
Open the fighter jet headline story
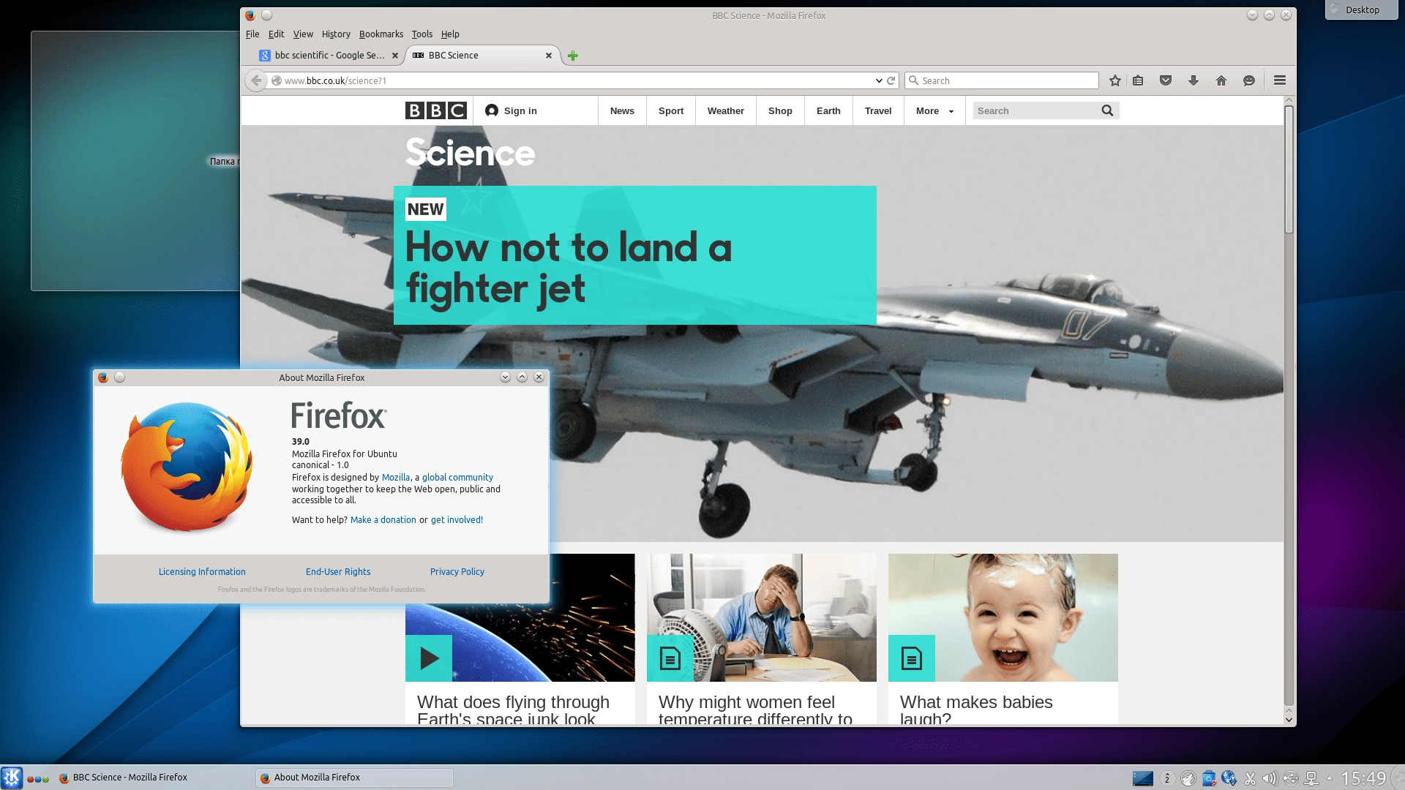(569, 268)
